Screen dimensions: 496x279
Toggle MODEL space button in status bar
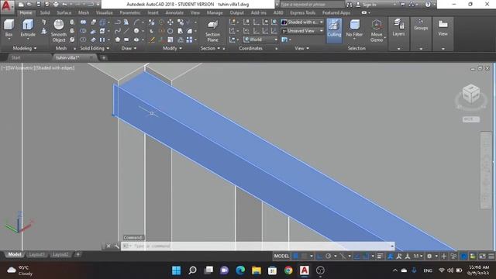[281, 256]
